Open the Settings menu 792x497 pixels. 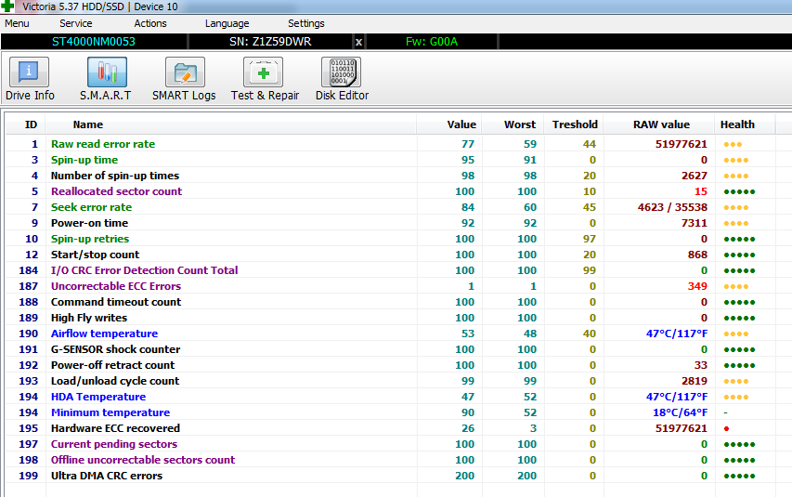pyautogui.click(x=305, y=23)
